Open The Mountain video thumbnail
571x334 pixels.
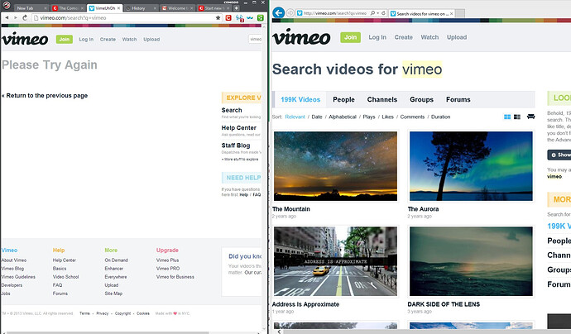point(335,166)
